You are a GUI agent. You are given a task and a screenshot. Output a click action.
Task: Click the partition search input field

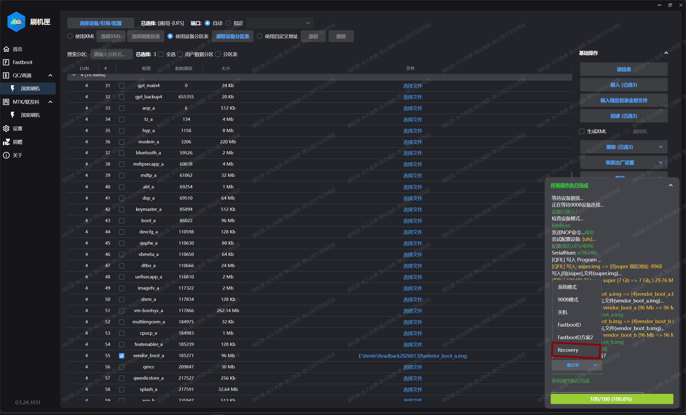[x=112, y=54]
